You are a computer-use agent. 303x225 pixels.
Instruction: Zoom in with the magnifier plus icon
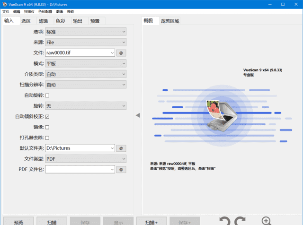[x=267, y=221]
